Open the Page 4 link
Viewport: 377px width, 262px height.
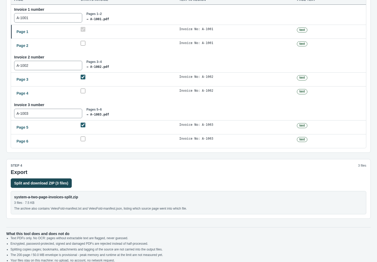click(x=22, y=93)
